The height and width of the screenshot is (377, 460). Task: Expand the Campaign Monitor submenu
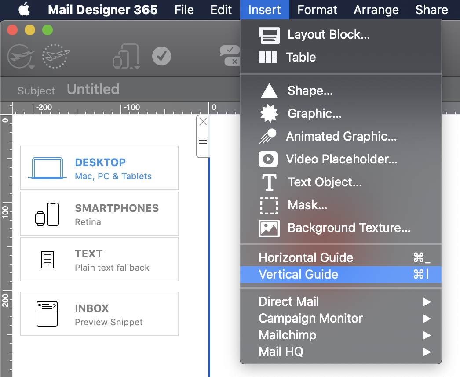coord(340,319)
